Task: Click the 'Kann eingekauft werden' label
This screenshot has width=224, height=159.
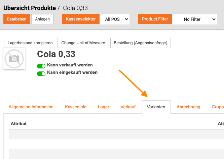Action: [x=72, y=72]
